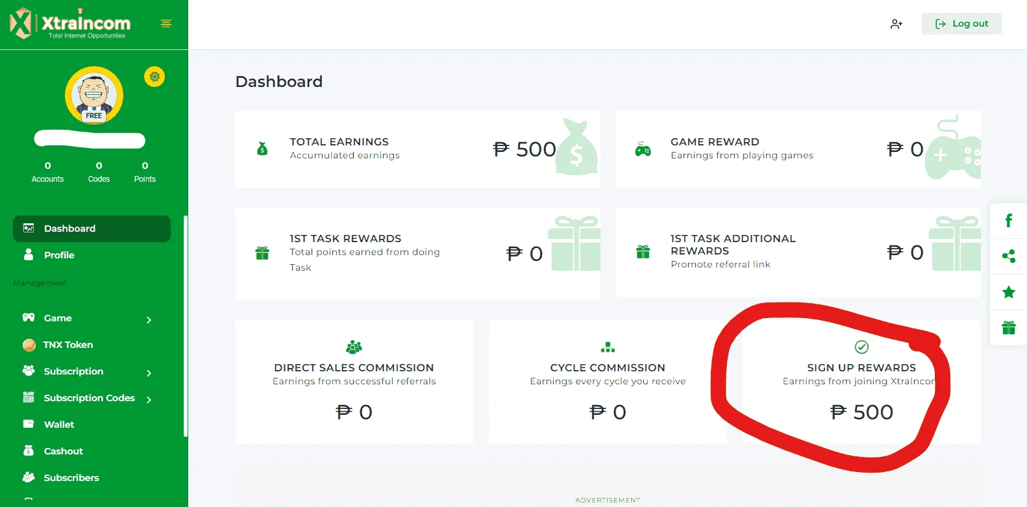Collapse sidebar with hamburger menu icon

(166, 23)
